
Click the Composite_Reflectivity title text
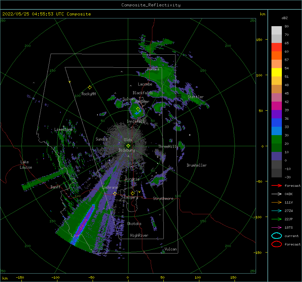coord(151,5)
